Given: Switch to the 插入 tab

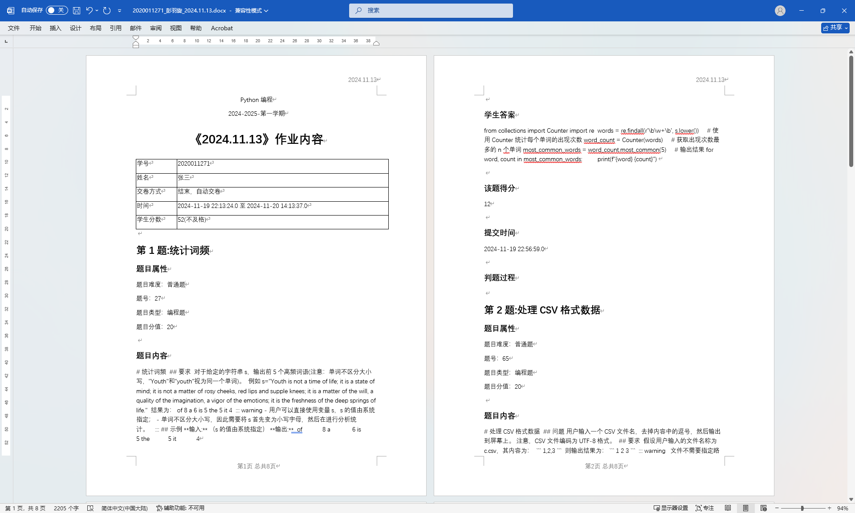Looking at the screenshot, I should [56, 28].
